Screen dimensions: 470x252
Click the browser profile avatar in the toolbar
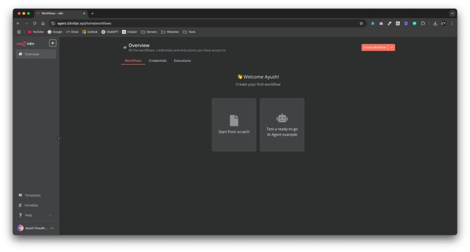(x=444, y=23)
